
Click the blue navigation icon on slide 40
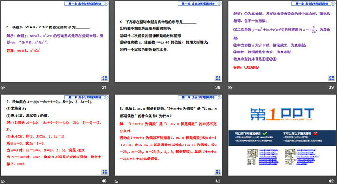click(104, 172)
